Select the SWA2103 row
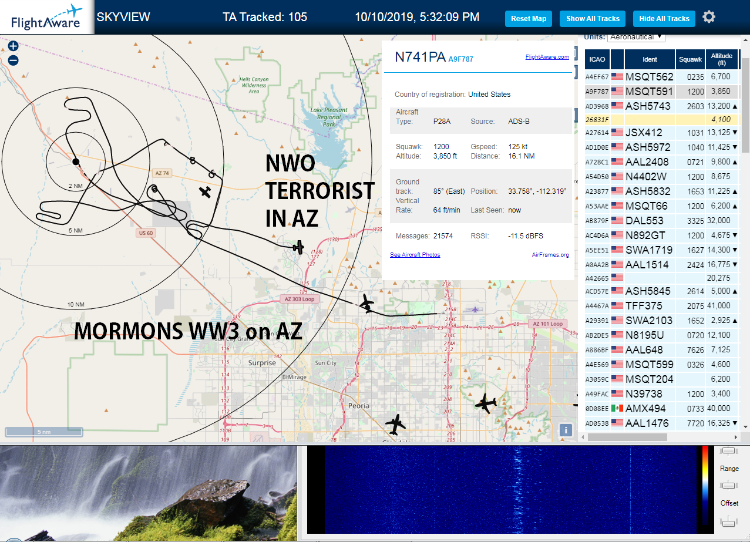 (x=662, y=320)
